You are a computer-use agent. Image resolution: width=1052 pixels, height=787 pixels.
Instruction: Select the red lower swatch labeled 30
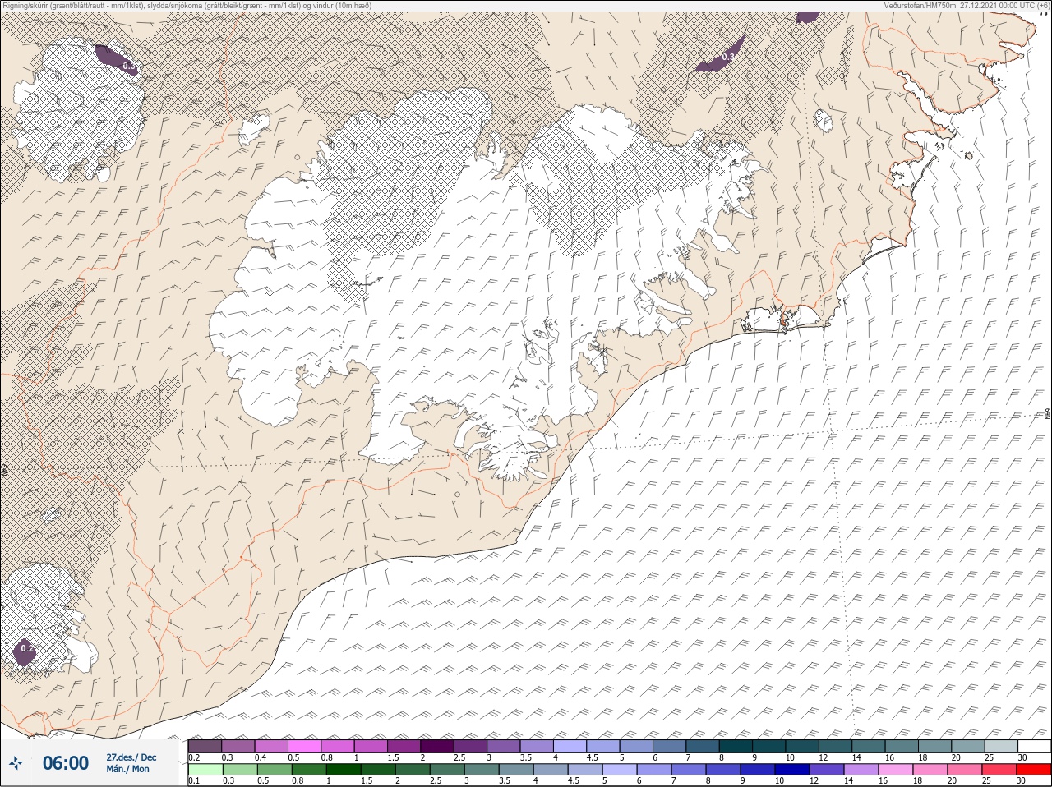[1033, 770]
